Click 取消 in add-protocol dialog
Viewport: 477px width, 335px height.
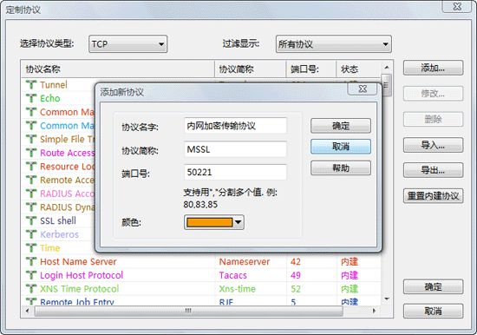pyautogui.click(x=341, y=147)
